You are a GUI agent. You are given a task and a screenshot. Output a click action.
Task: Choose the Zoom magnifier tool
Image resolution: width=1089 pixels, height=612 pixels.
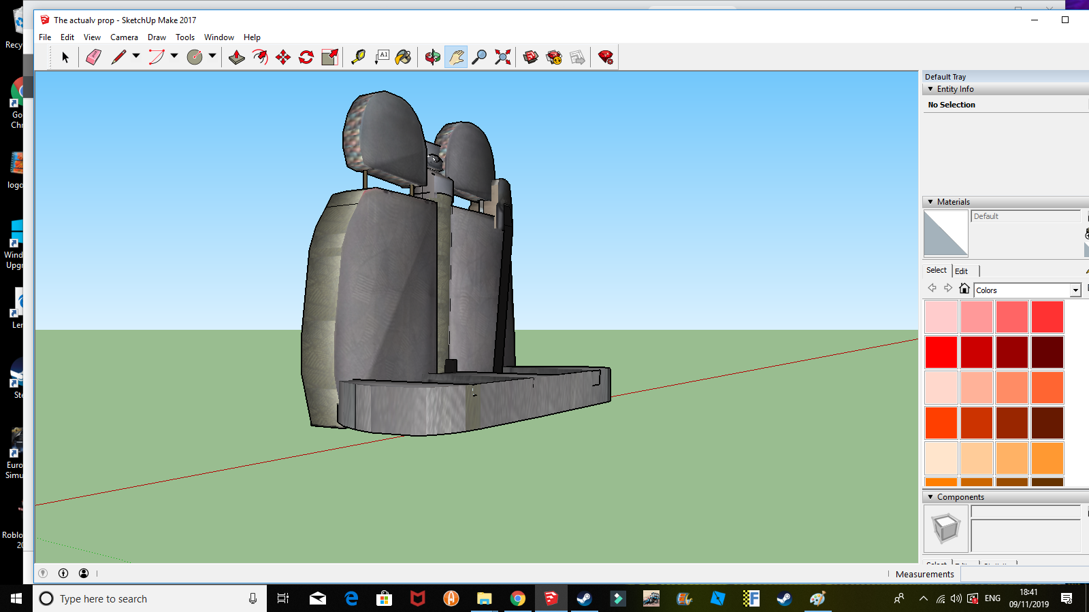click(479, 57)
